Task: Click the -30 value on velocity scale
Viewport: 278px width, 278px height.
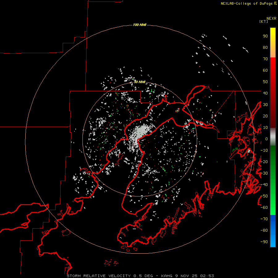Action: point(264,173)
